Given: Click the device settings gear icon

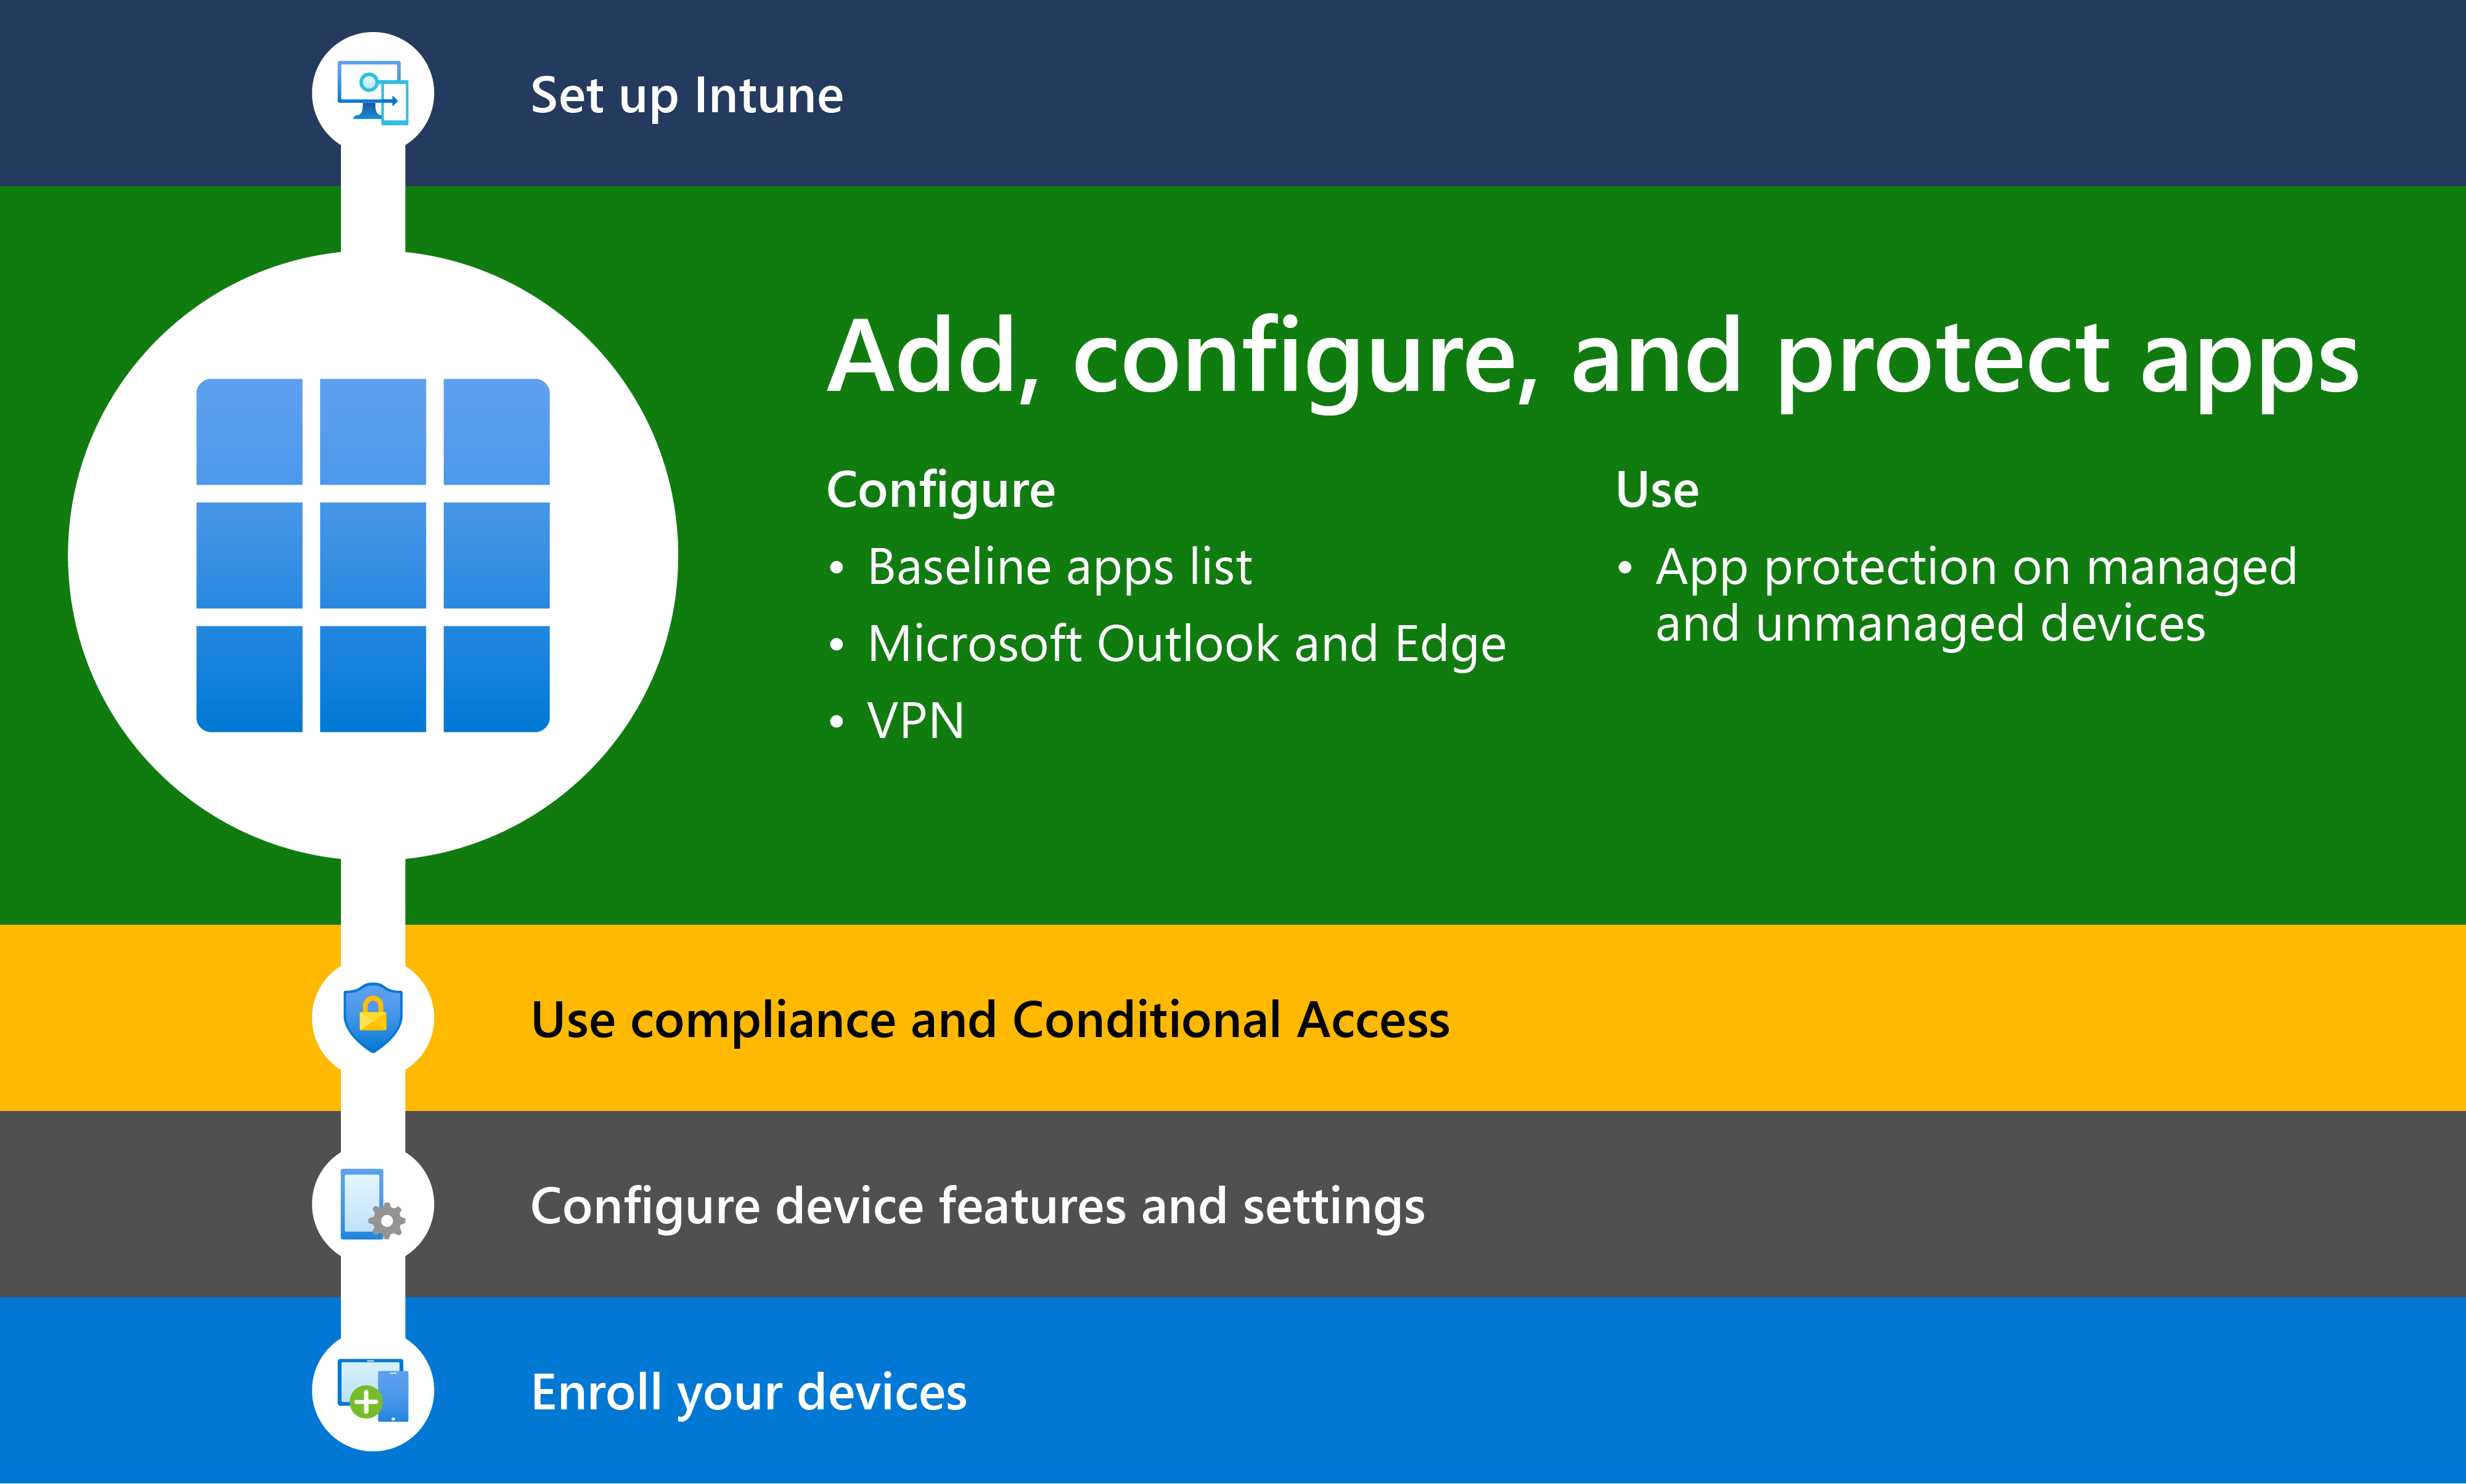Looking at the screenshot, I should point(373,1205).
